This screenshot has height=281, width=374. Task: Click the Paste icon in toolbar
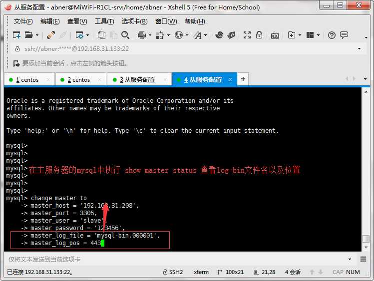(113, 35)
